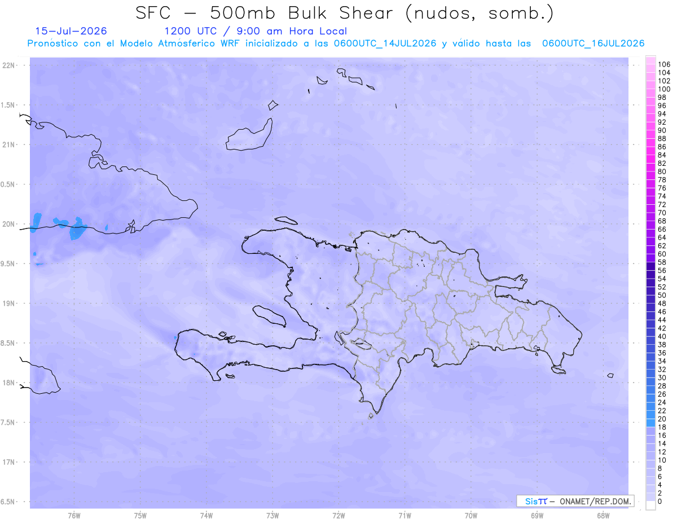677x523 pixels.
Task: Click the '19N' latitude label
Action: pos(9,304)
